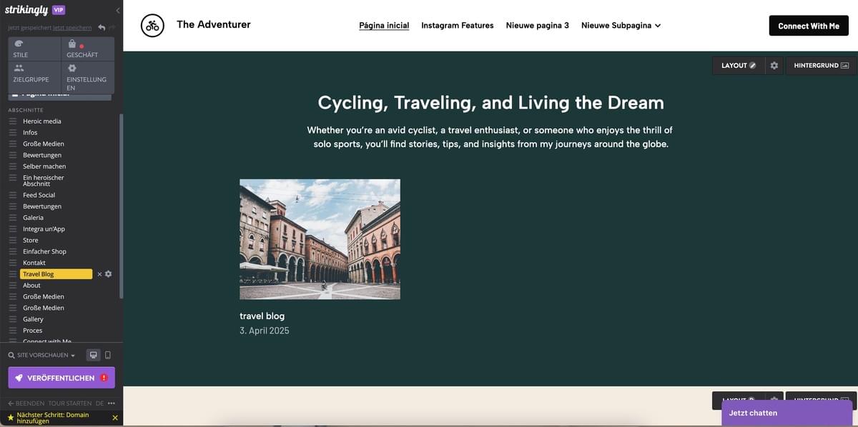This screenshot has height=427, width=858.
Task: Open the Stile styles panel
Action: pos(34,49)
